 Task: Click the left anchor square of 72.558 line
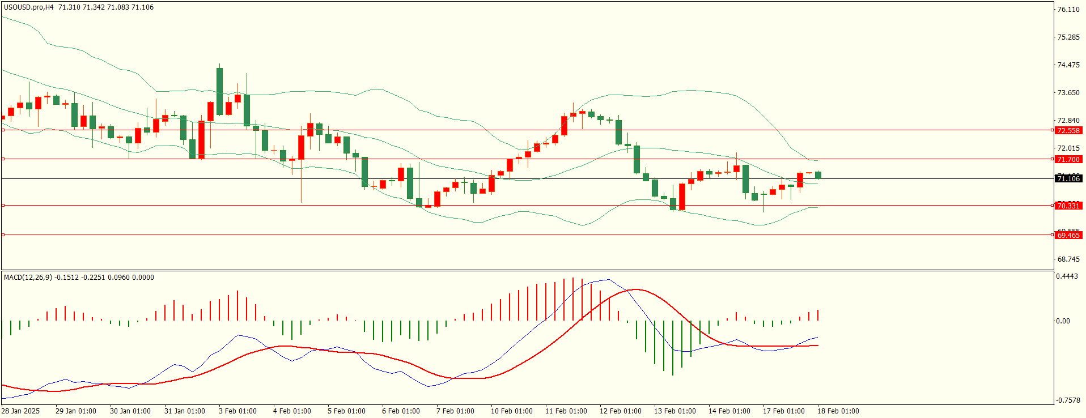3,130
